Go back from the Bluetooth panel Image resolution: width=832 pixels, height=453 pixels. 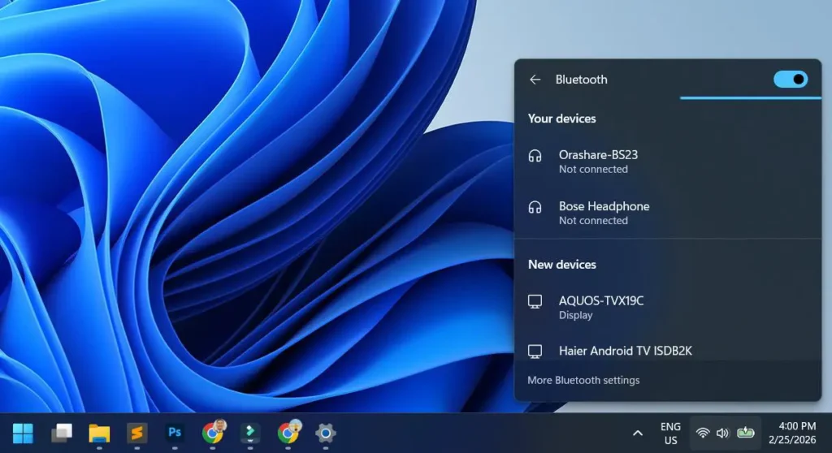[x=535, y=80]
